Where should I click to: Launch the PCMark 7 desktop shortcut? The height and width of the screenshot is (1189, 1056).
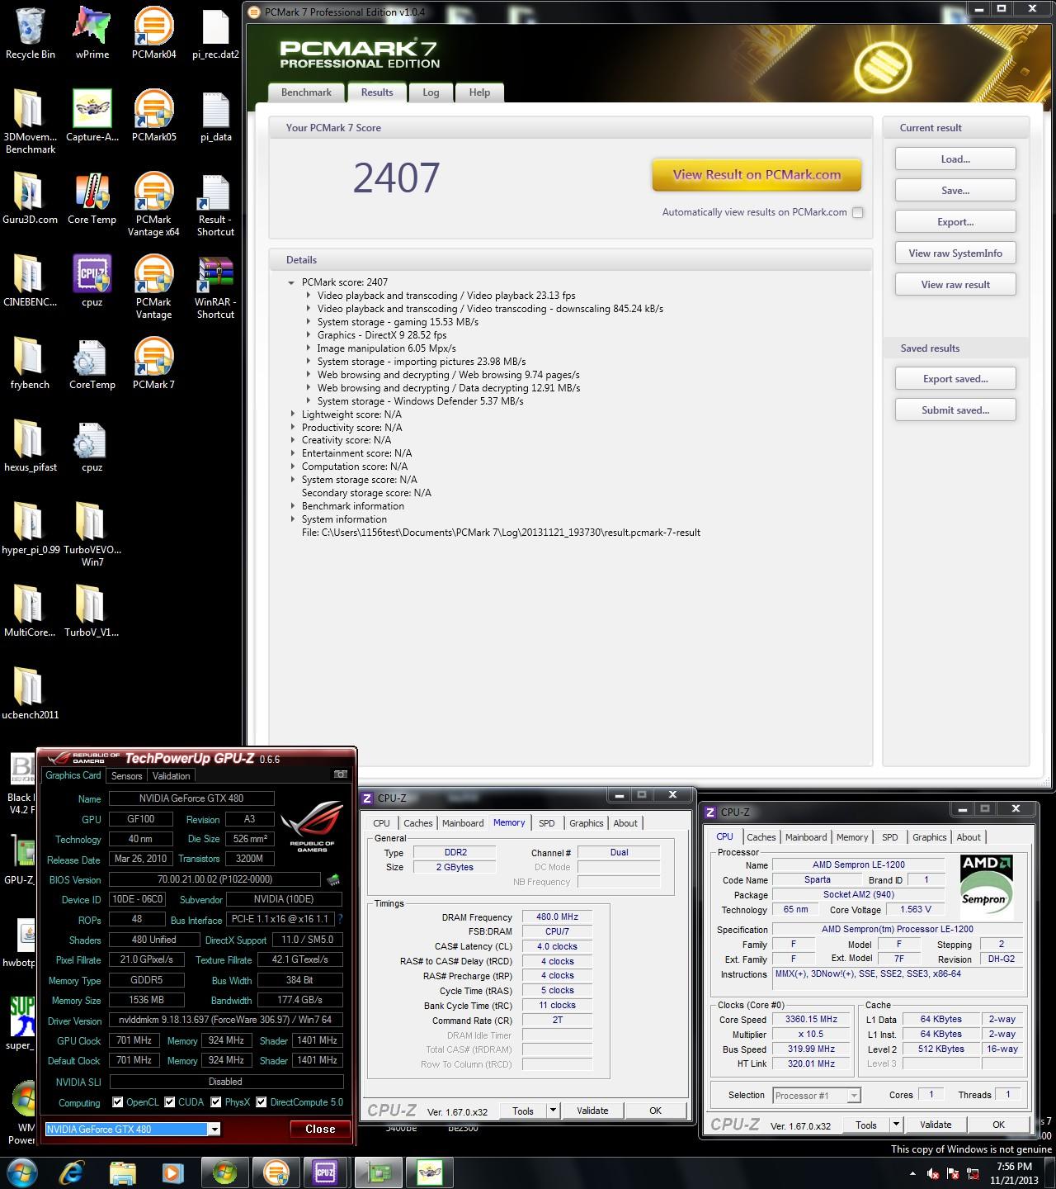click(x=153, y=363)
